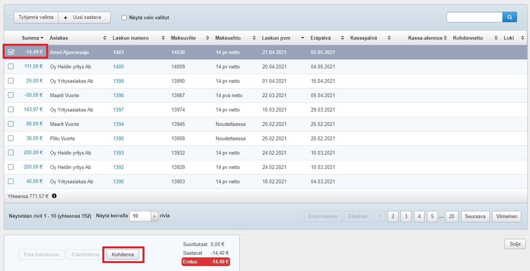The image size is (530, 271).
Task: Toggle Laskun pvm sort arrow
Action: point(302,38)
